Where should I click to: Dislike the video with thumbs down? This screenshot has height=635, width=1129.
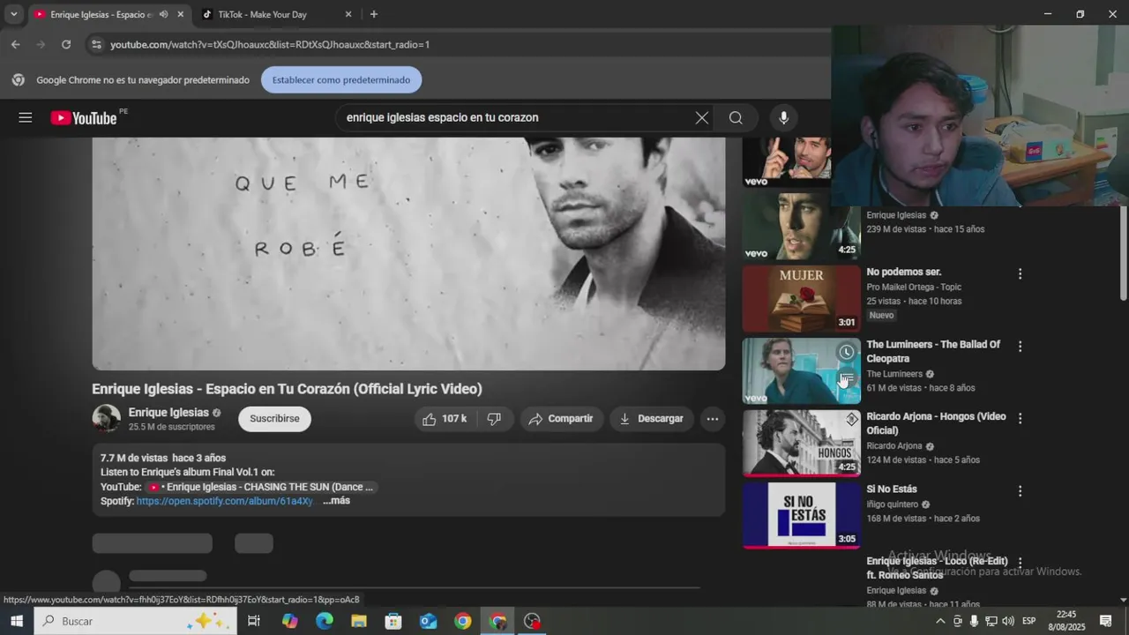point(494,419)
